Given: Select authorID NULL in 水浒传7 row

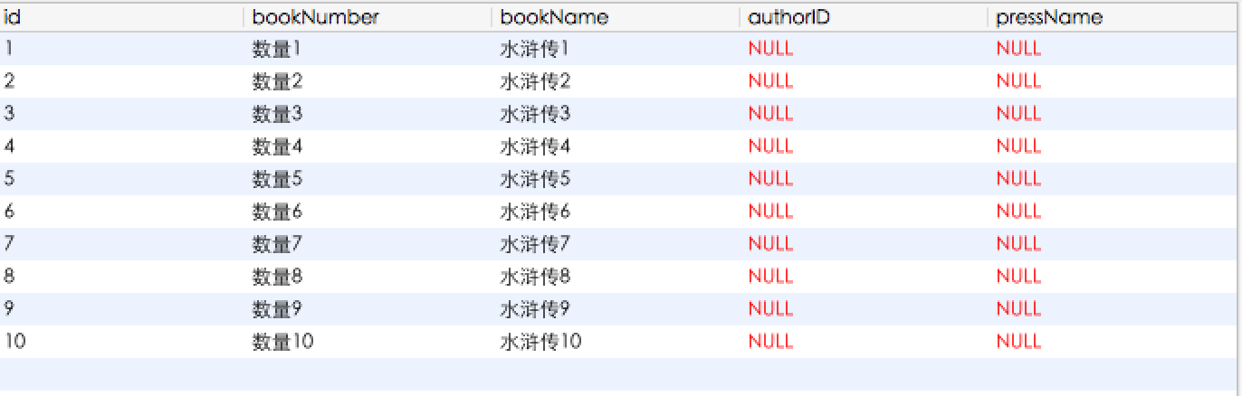Looking at the screenshot, I should (x=865, y=244).
